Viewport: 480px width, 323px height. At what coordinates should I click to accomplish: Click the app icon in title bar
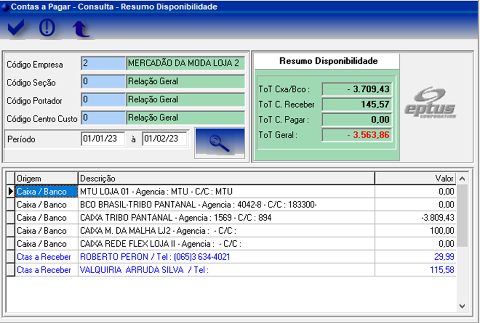point(5,7)
